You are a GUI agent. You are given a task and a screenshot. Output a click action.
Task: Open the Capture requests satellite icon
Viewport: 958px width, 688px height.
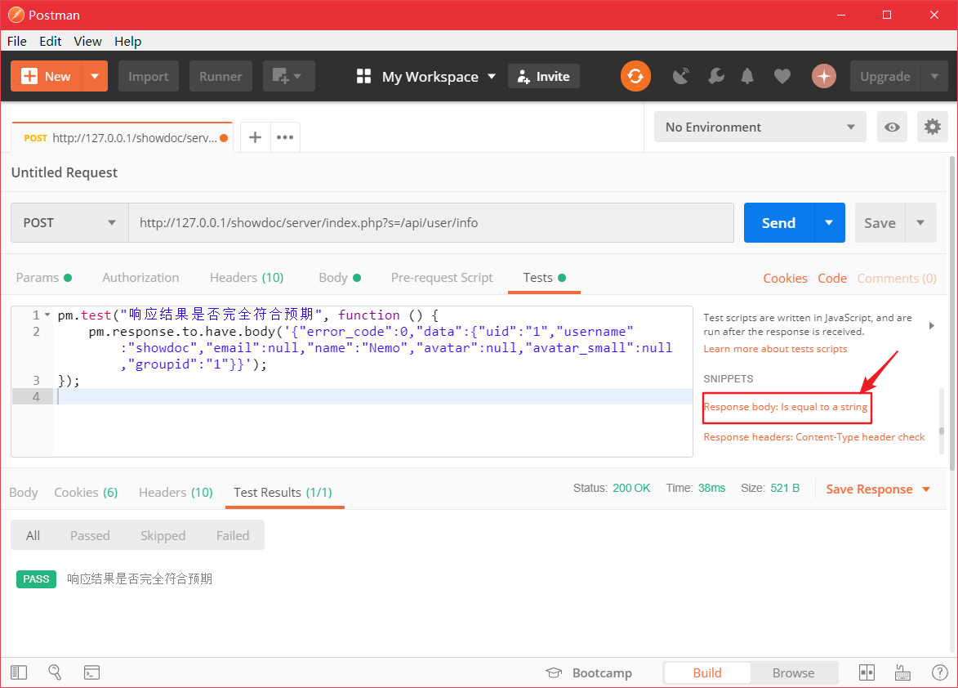point(680,75)
